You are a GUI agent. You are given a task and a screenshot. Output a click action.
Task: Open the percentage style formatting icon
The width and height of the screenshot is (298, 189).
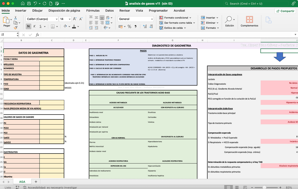(129, 26)
